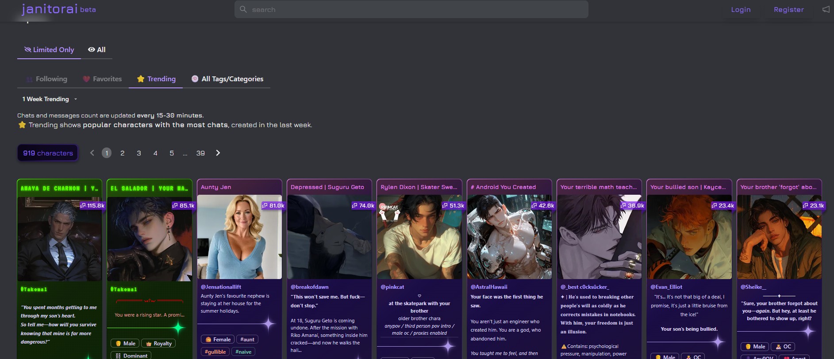Image resolution: width=834 pixels, height=359 pixels.
Task: Filter by Female tag on Aunty Jen
Action: tap(217, 340)
